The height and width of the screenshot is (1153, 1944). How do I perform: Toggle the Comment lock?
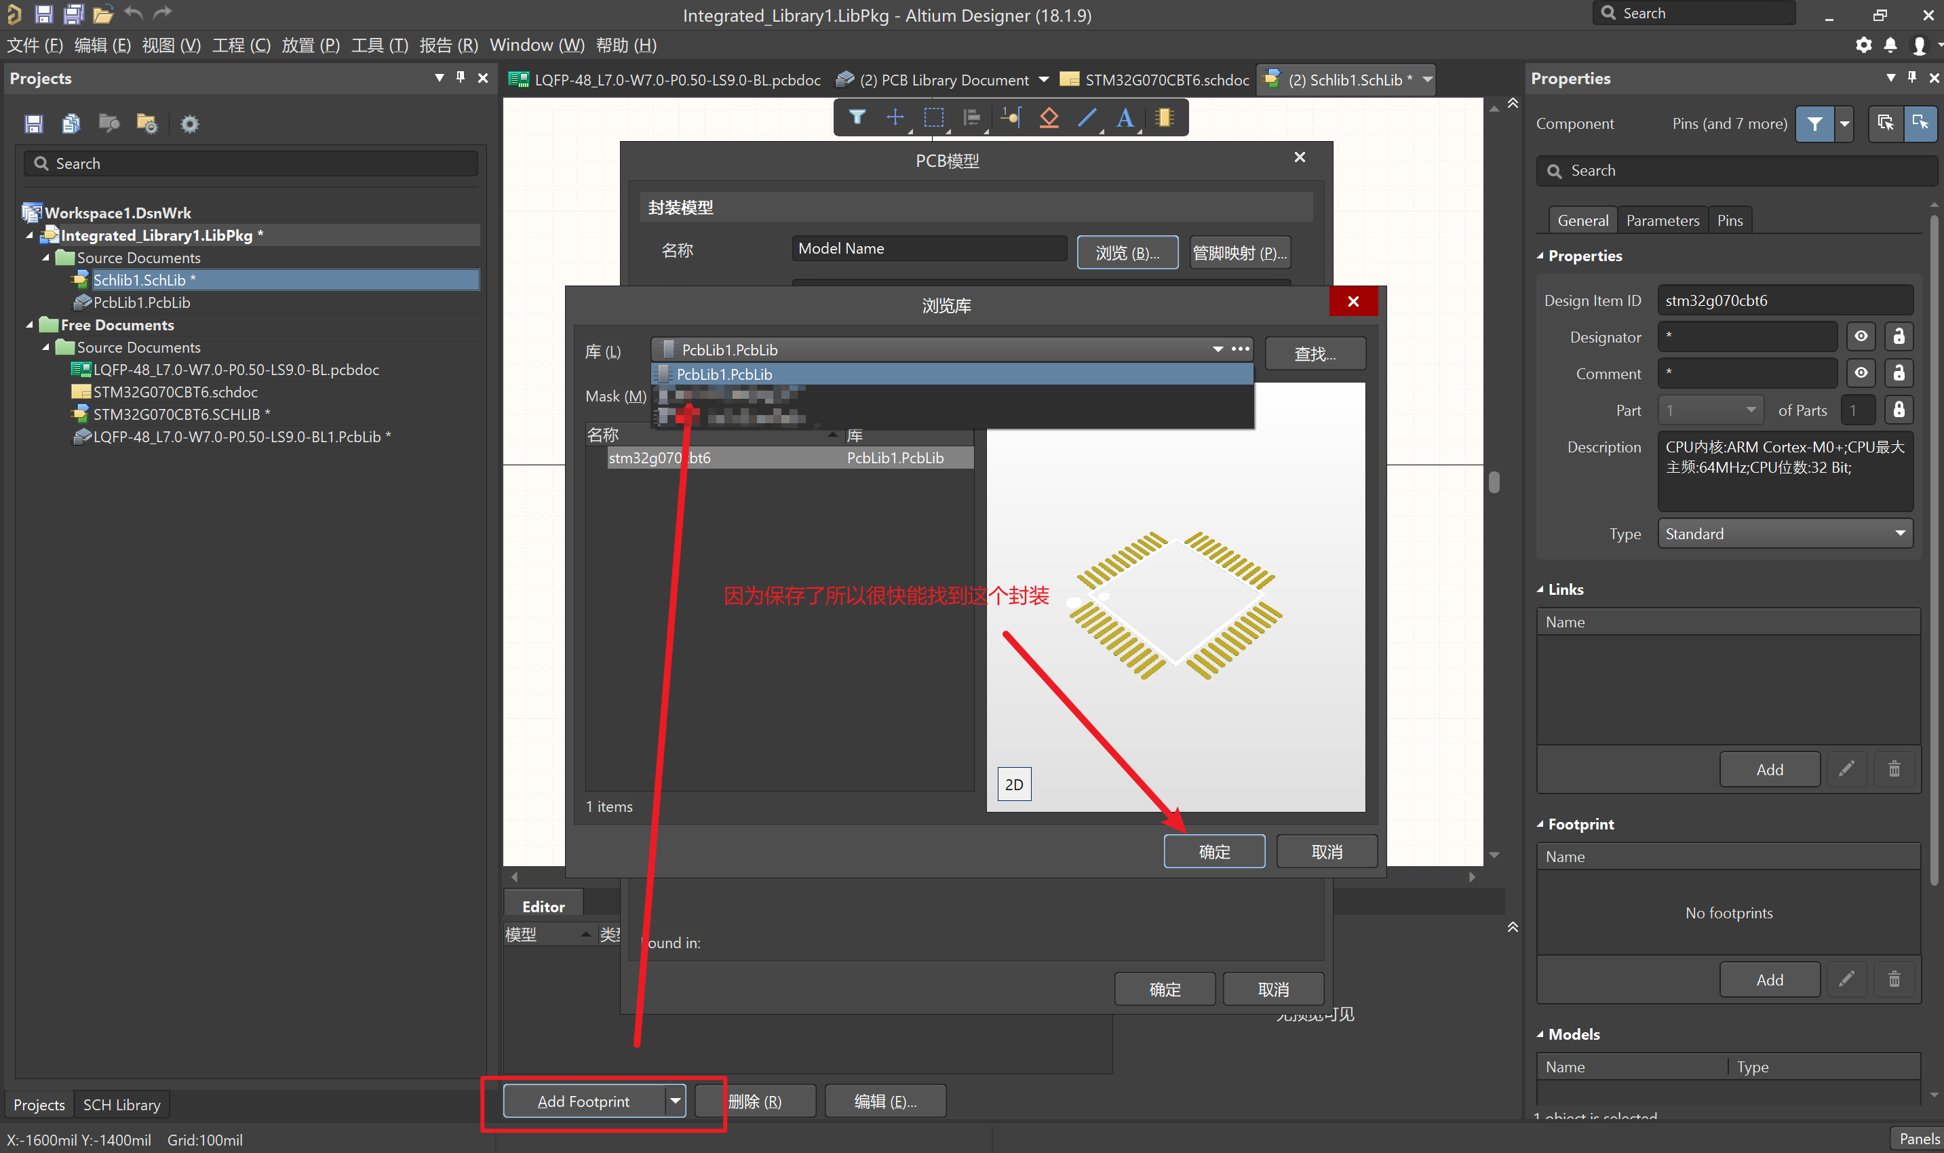pos(1899,373)
